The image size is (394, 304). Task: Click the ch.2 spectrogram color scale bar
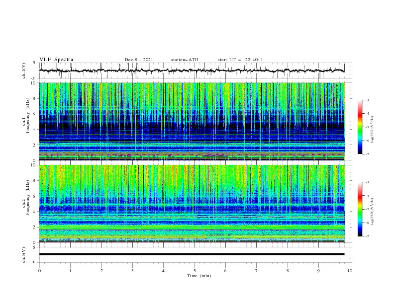pos(360,209)
